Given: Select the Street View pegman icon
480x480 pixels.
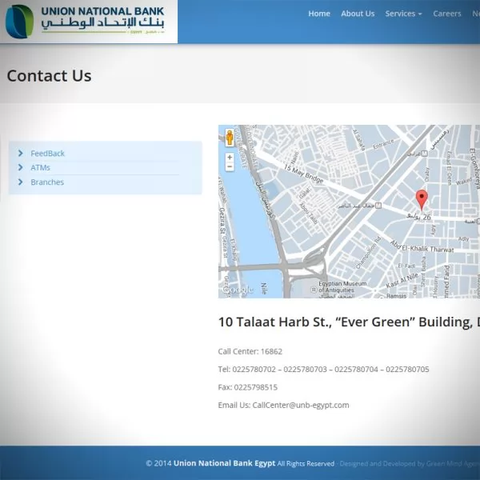Looking at the screenshot, I should (x=230, y=138).
